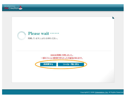
Task: Click the All Rights Reserved text
Action: 116,92
